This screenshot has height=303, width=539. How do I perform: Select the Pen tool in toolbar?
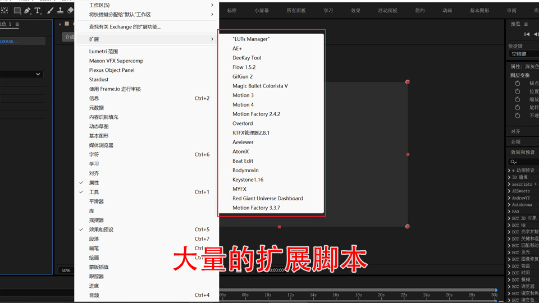tap(27, 10)
